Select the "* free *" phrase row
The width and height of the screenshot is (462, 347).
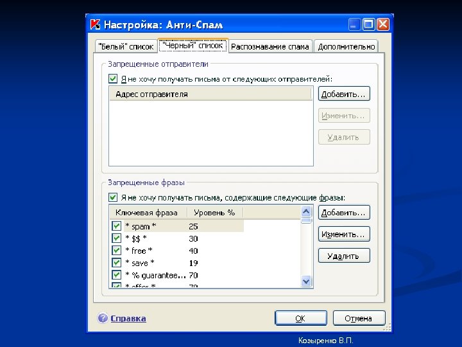point(177,251)
